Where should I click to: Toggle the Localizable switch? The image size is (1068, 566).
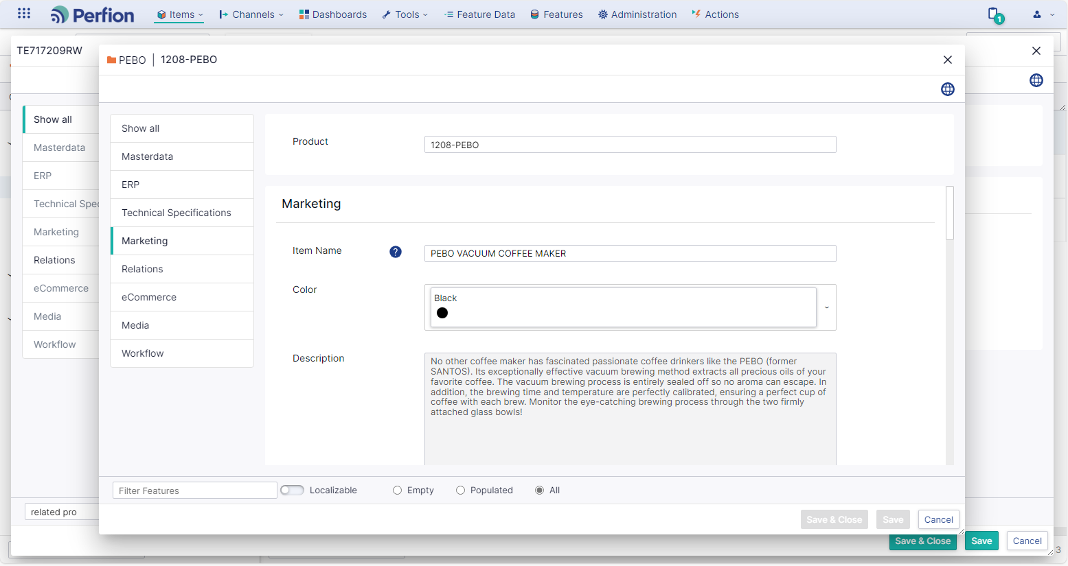point(292,490)
